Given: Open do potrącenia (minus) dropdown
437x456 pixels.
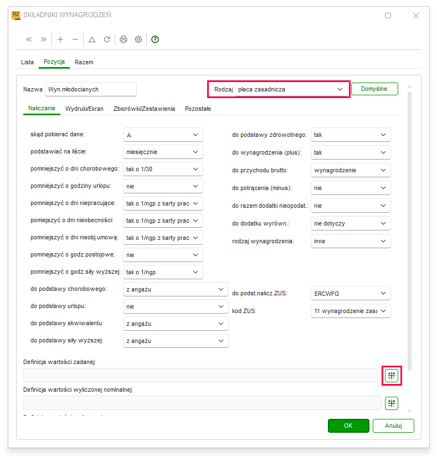Looking at the screenshot, I should pyautogui.click(x=351, y=188).
